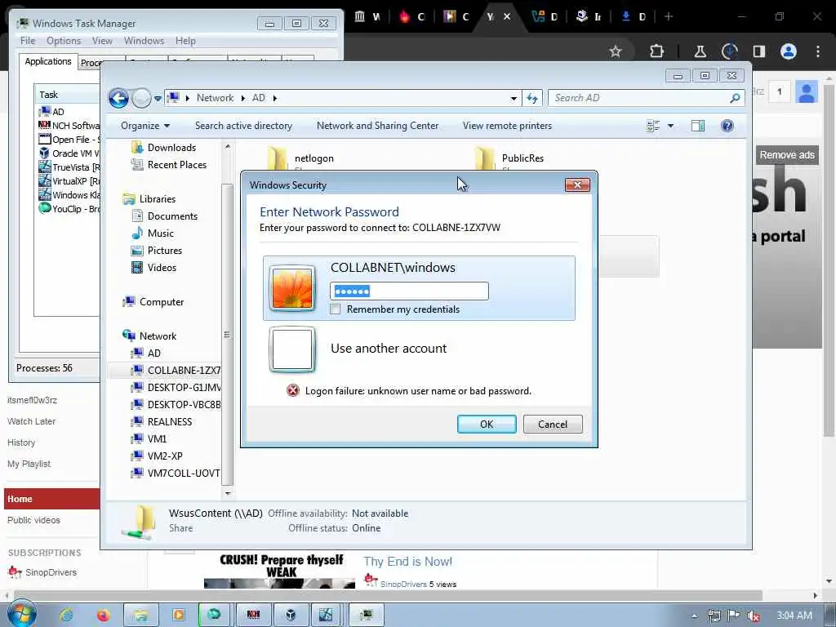This screenshot has width=836, height=627.
Task: Click the PublicRes shared folder icon
Action: pos(485,158)
